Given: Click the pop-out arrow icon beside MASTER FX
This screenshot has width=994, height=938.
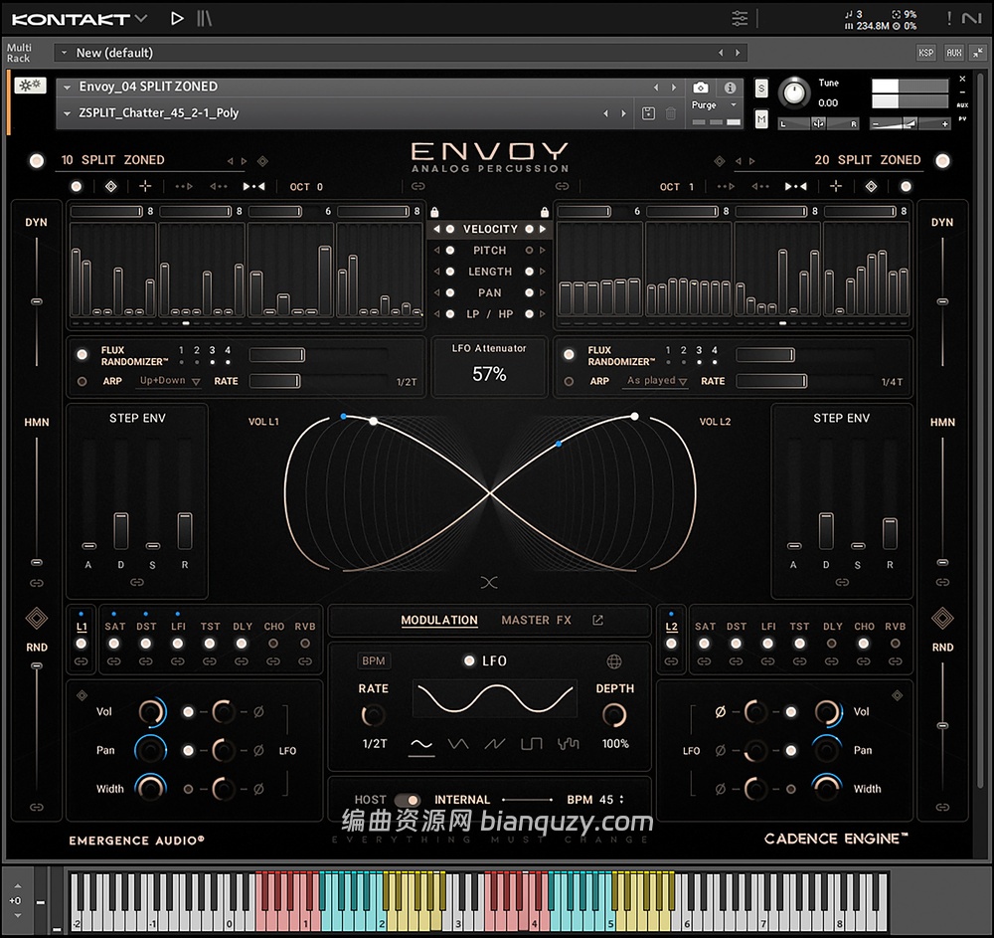Looking at the screenshot, I should (x=597, y=621).
